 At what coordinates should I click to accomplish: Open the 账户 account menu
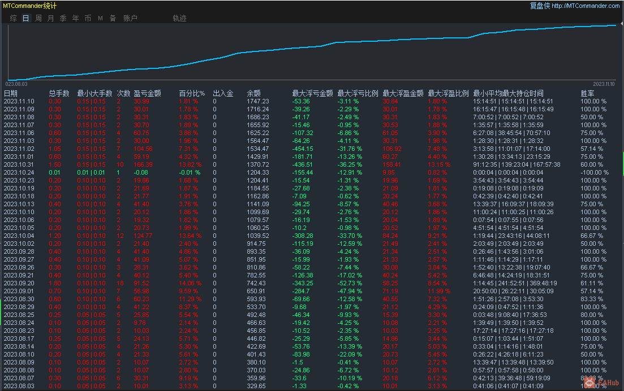point(130,18)
